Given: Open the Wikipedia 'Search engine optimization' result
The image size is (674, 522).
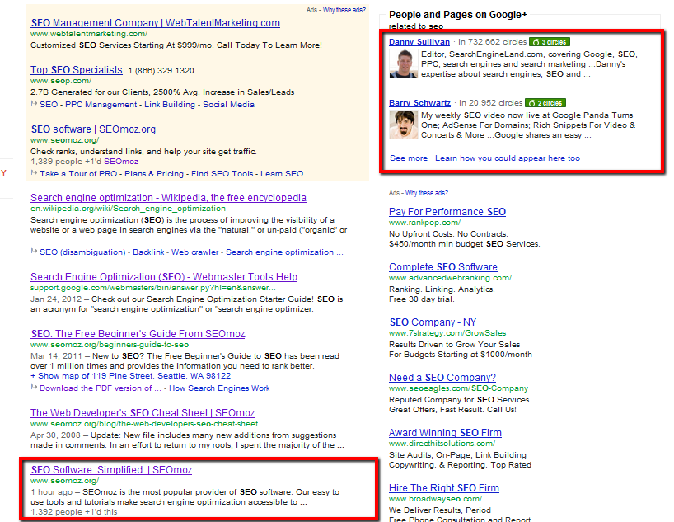Looking at the screenshot, I should (168, 198).
